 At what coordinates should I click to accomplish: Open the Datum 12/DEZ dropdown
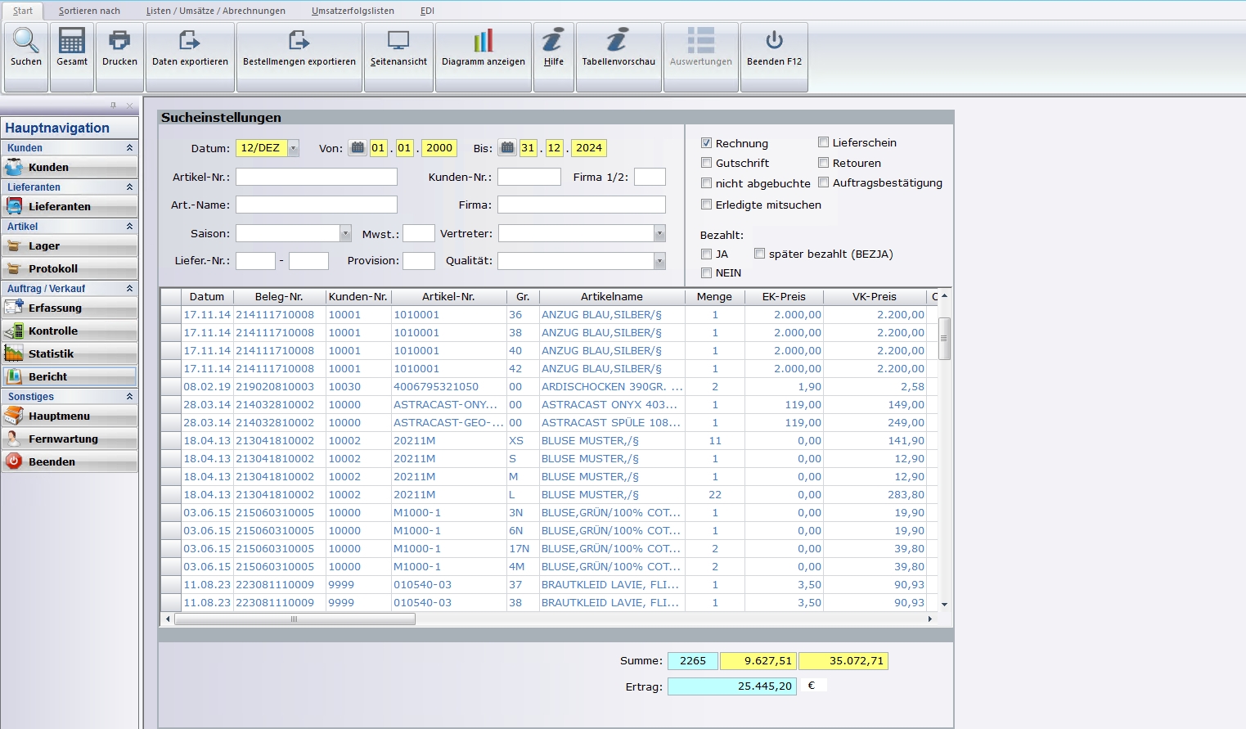[293, 148]
